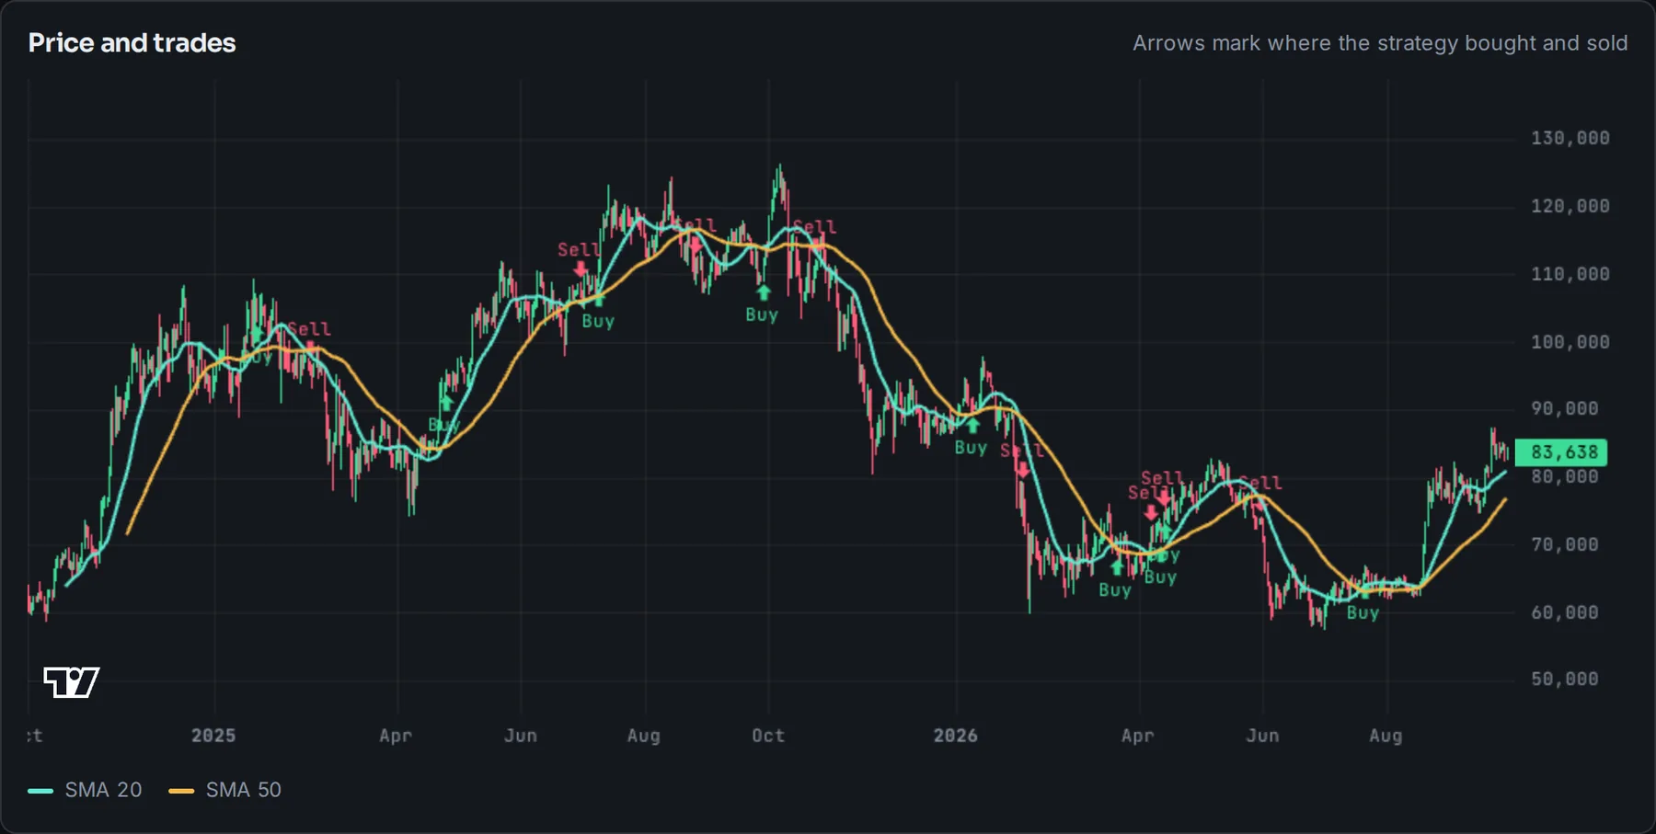Viewport: 1656px width, 834px height.
Task: Click the Buy arrow marker below October 2025 candles
Action: [x=763, y=293]
